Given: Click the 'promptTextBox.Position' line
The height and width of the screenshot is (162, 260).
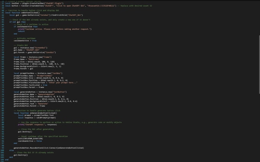Looking at the screenshot, I should [41, 80].
